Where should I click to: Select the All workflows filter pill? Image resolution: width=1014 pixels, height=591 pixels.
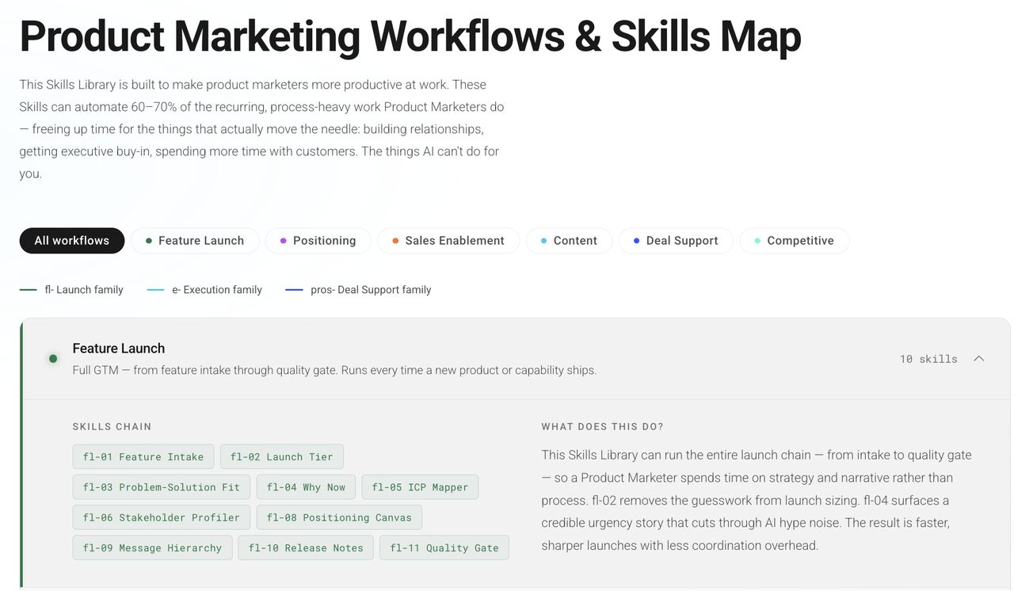[72, 241]
